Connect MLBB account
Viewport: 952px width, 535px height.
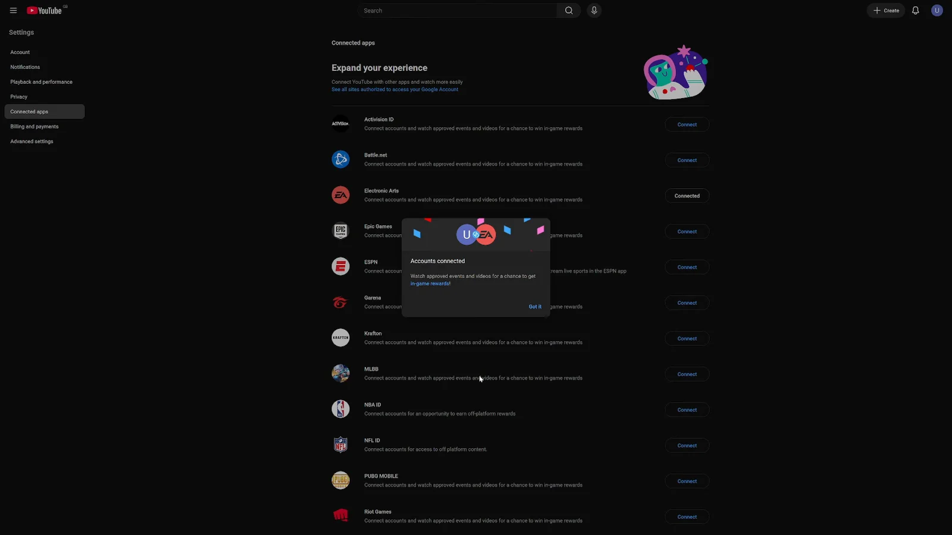[687, 374]
